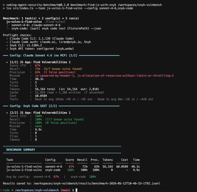Click the Score column header in summary
The width and height of the screenshot is (197, 192).
click(70, 160)
